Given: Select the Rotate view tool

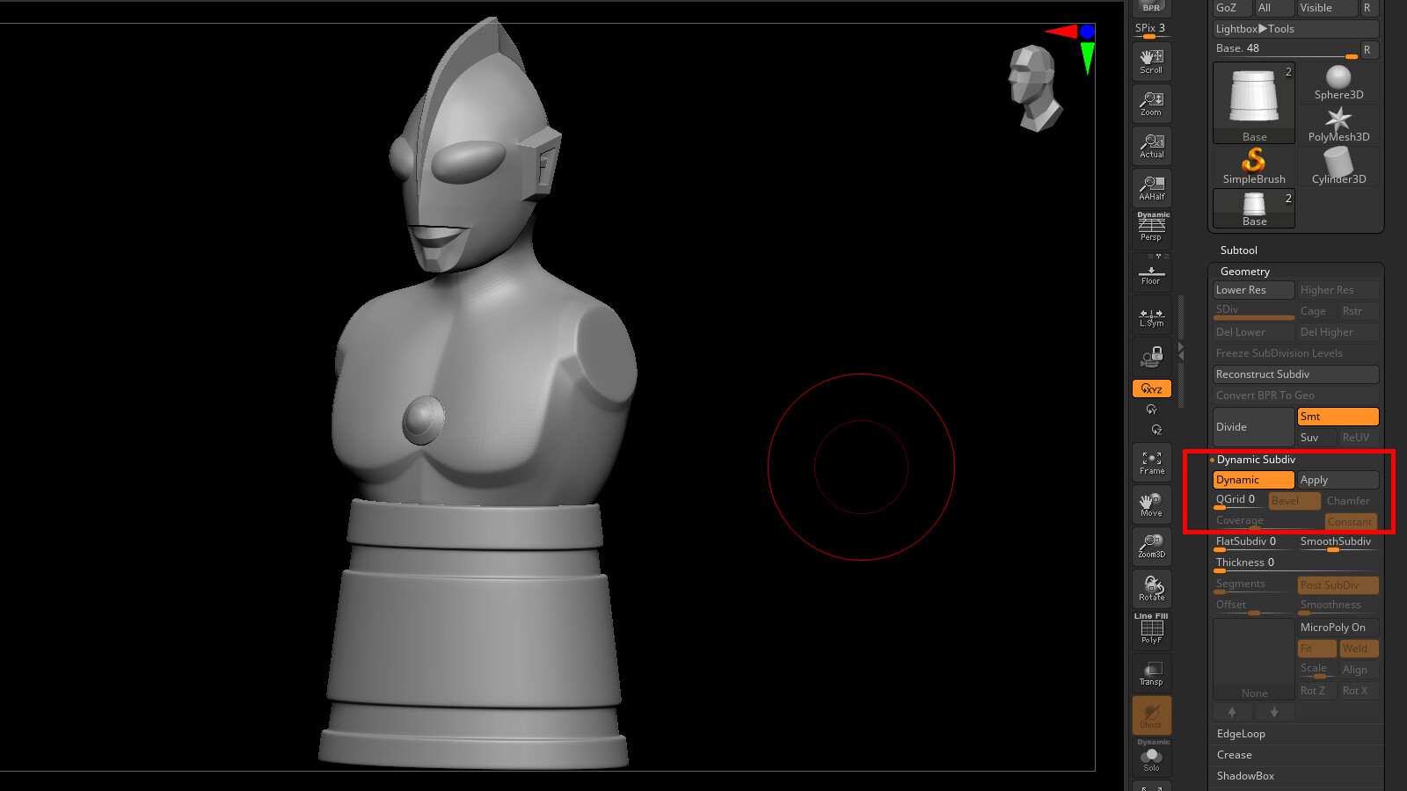Looking at the screenshot, I should (x=1151, y=589).
